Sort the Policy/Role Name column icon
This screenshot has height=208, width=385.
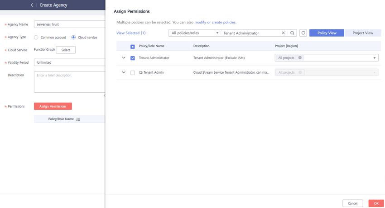coord(78,119)
